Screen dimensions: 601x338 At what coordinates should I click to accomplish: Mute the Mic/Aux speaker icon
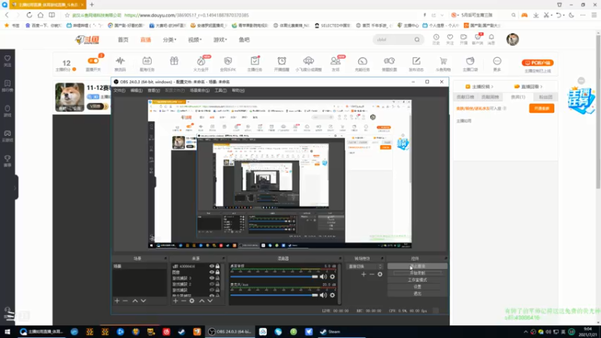click(324, 295)
